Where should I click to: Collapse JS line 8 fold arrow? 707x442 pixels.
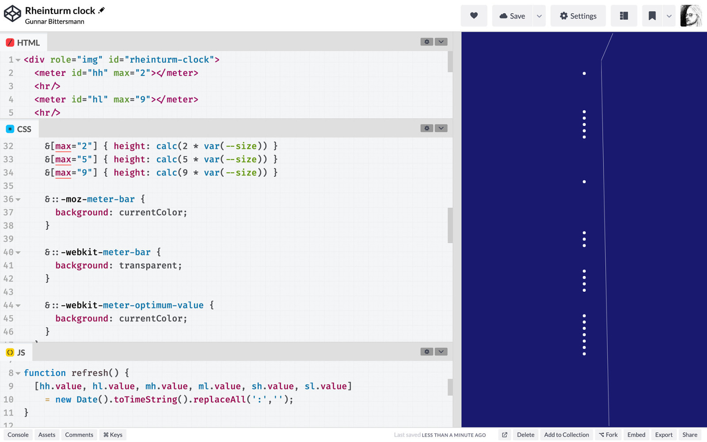[x=18, y=373]
